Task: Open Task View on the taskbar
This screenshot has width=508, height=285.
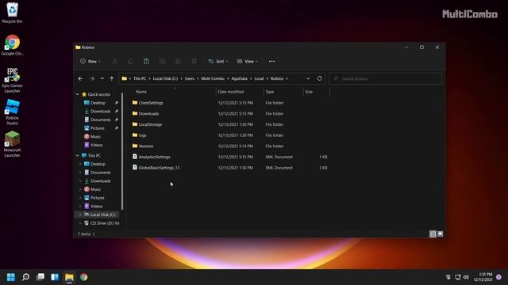Action: pyautogui.click(x=40, y=277)
